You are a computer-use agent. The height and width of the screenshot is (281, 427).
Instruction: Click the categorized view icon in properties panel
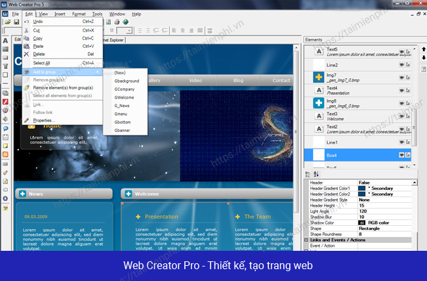[308, 174]
